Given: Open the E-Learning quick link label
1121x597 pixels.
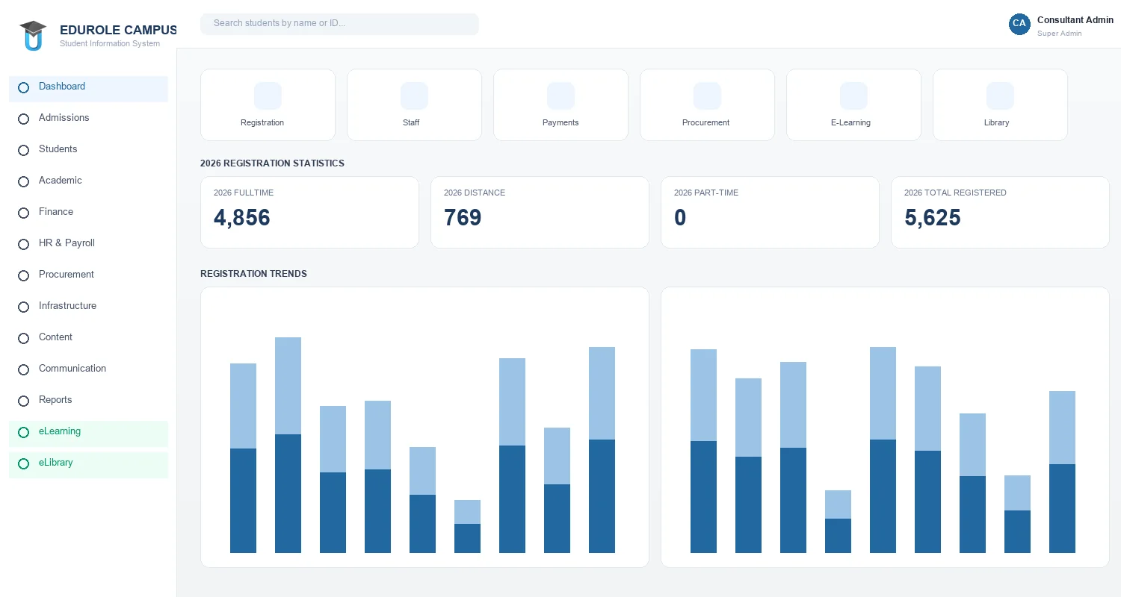Looking at the screenshot, I should 850,122.
